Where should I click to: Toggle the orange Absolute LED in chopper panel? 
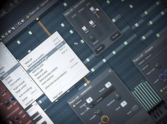[x=161, y=91]
